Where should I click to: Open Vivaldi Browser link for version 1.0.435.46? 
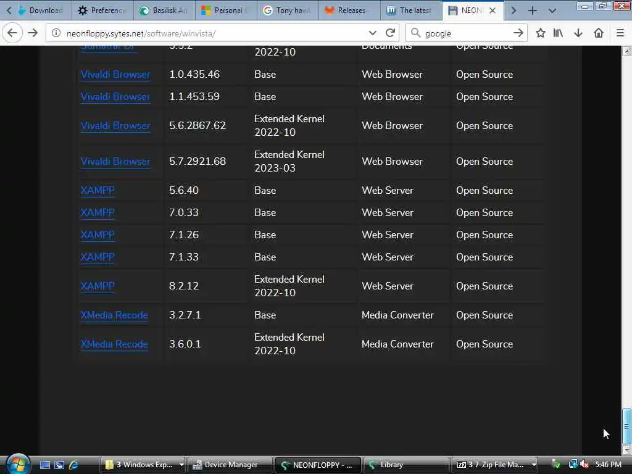[x=115, y=75]
